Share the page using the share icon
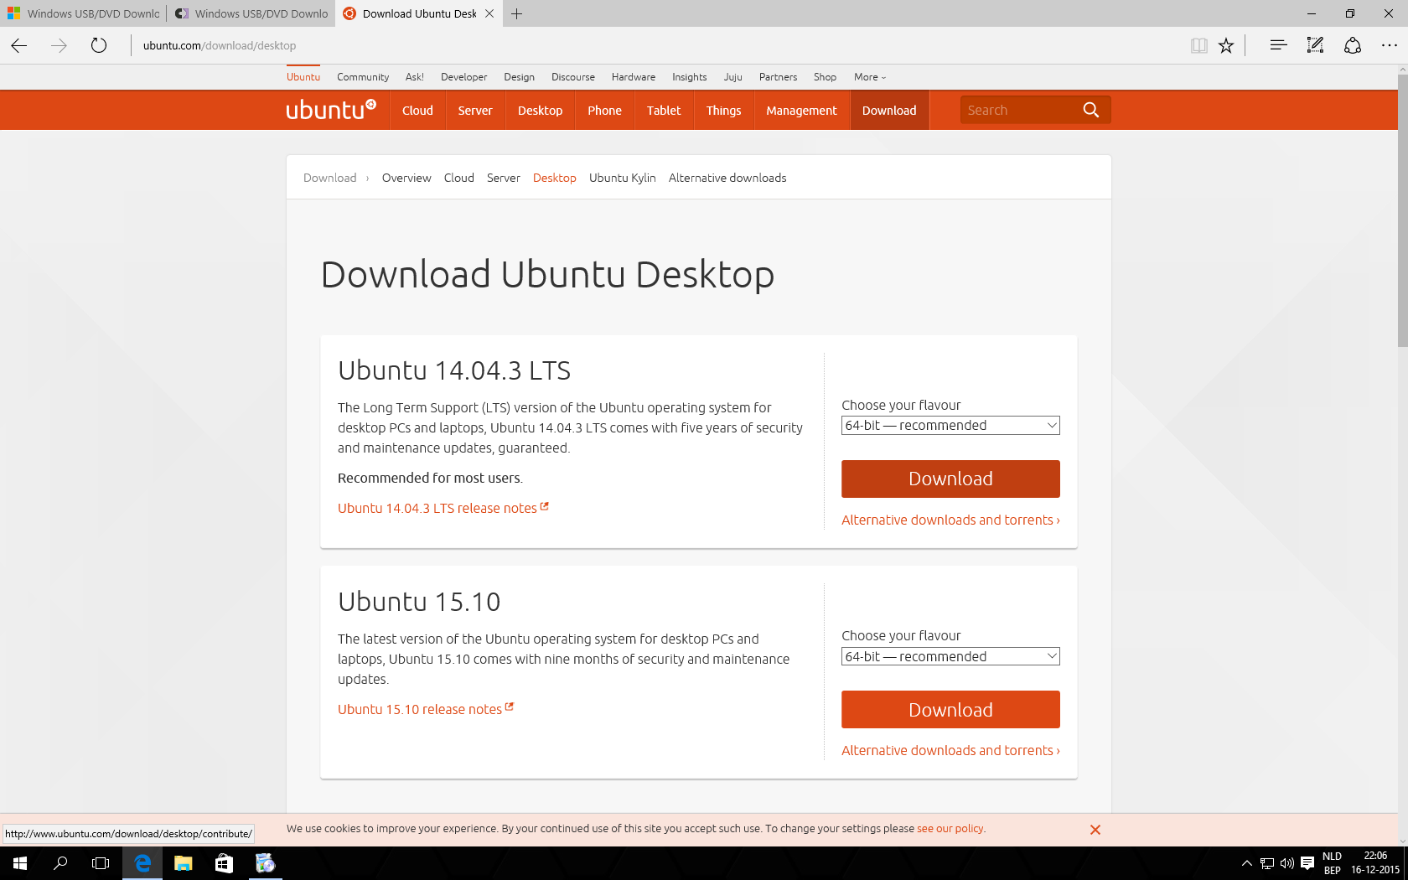The height and width of the screenshot is (880, 1408). coord(1353,45)
